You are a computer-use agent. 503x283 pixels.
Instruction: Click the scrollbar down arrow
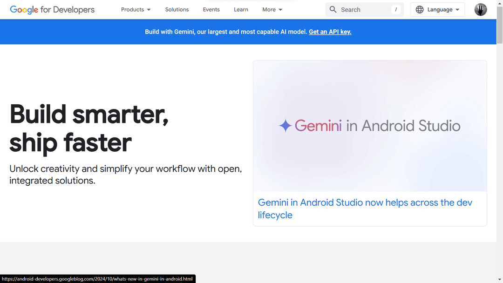500,279
